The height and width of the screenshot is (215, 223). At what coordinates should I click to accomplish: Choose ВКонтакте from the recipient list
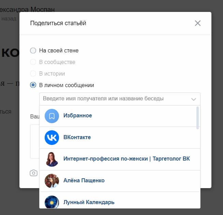(x=120, y=137)
